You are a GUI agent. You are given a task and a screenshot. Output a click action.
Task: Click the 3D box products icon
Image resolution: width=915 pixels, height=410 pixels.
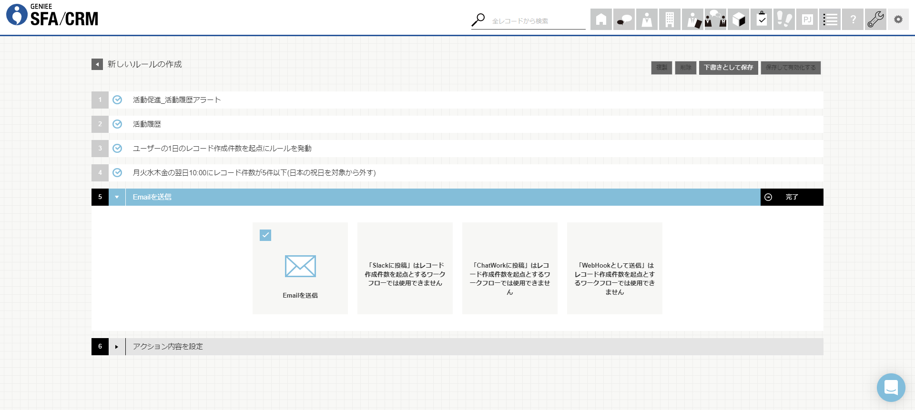pyautogui.click(x=738, y=20)
